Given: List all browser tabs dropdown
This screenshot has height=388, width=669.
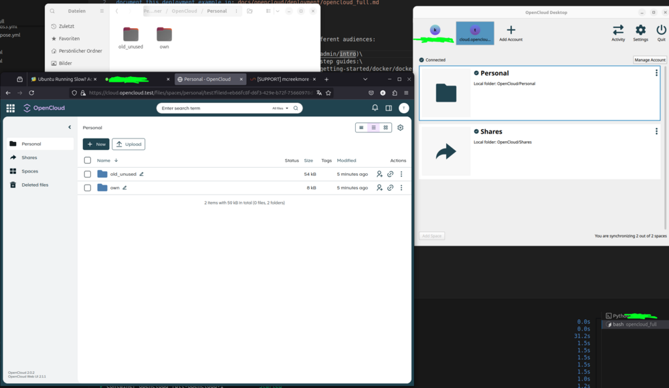Looking at the screenshot, I should point(365,80).
